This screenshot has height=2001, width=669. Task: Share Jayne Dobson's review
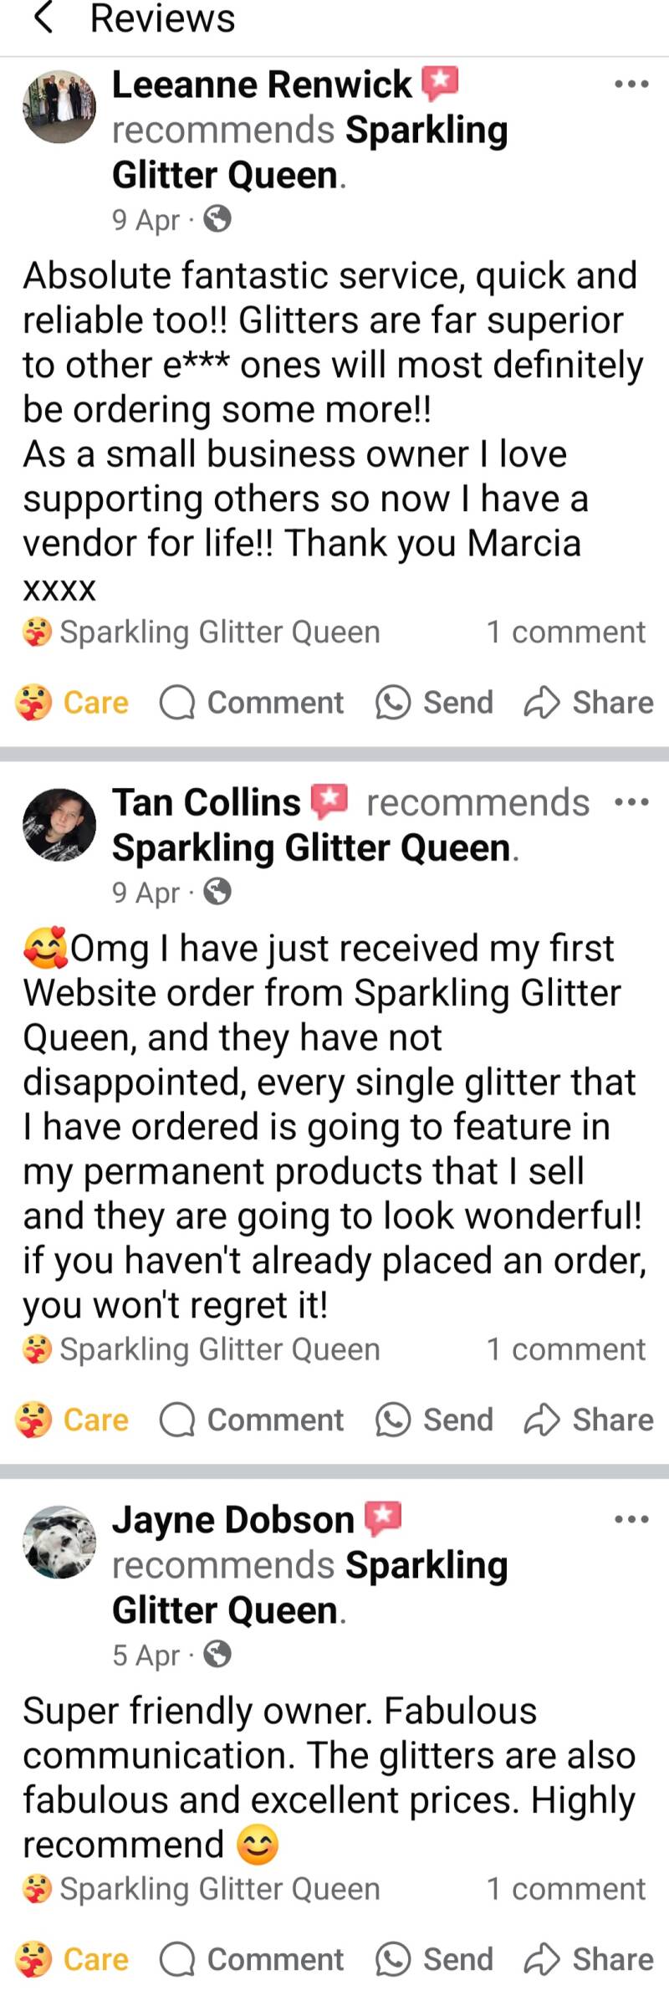[590, 1959]
